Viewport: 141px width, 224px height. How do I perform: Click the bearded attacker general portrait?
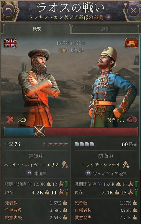[x=39, y=88]
